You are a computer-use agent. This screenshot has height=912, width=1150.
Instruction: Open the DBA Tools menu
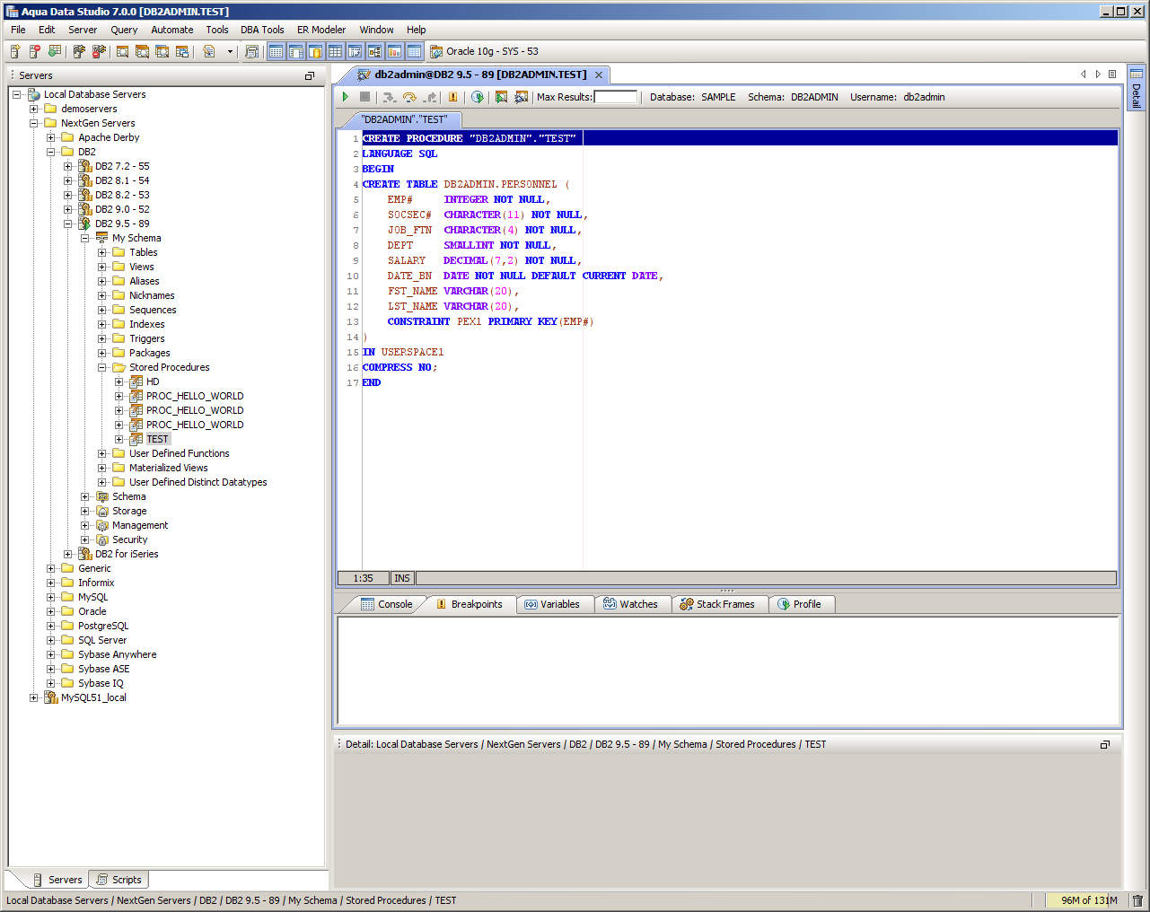261,30
